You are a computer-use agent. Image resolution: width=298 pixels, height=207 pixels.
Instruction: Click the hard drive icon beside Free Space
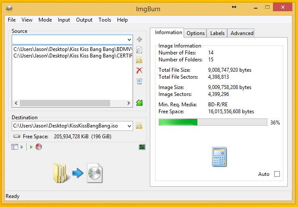(x=17, y=136)
